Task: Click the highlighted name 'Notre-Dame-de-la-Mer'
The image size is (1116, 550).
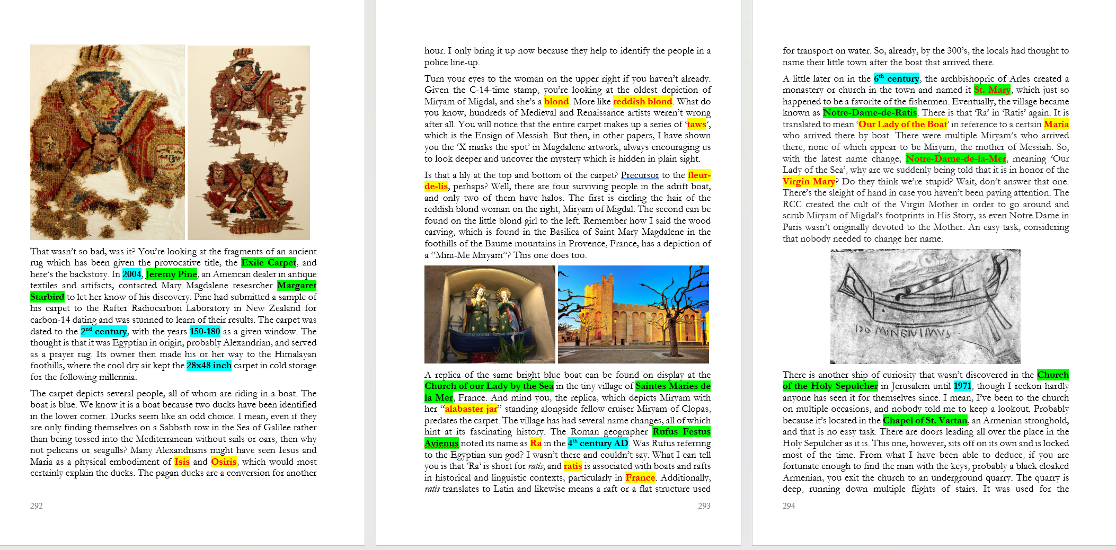Action: (956, 158)
